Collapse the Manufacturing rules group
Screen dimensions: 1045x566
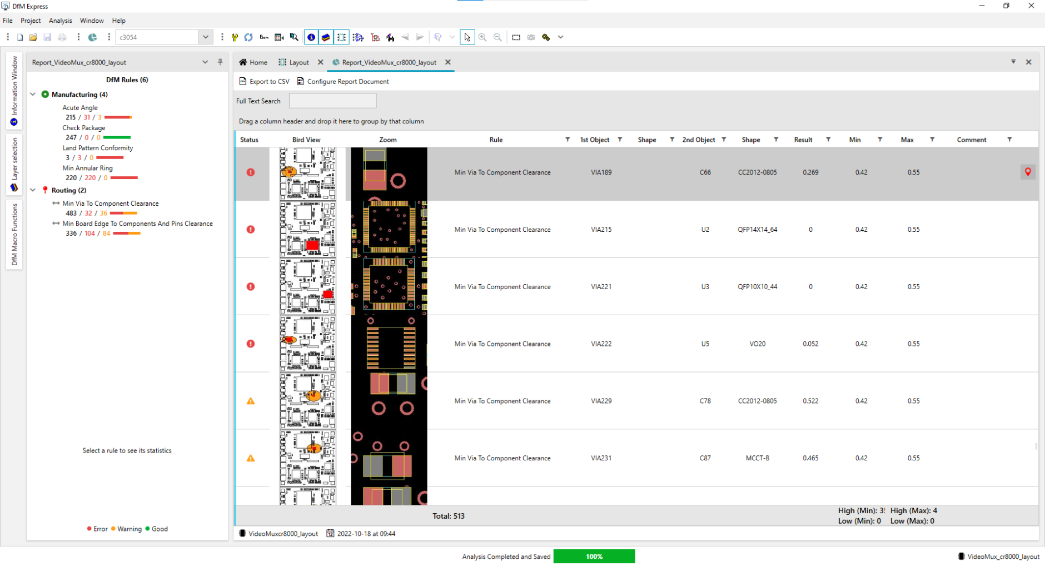click(x=33, y=94)
